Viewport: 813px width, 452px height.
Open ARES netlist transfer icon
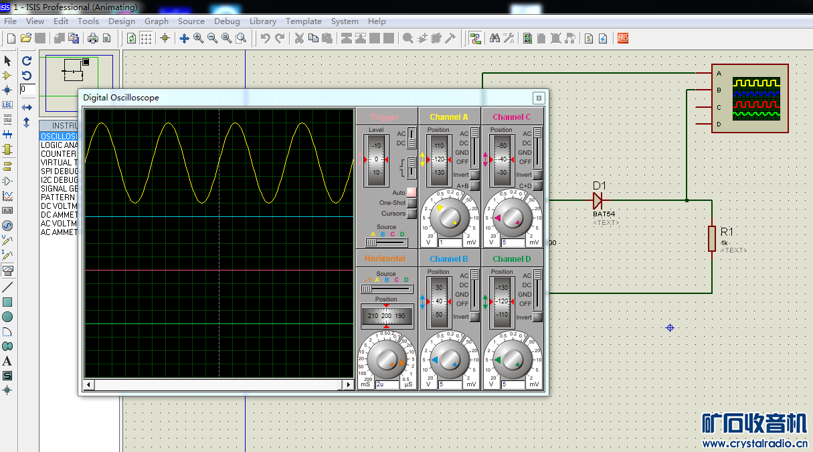(x=622, y=38)
